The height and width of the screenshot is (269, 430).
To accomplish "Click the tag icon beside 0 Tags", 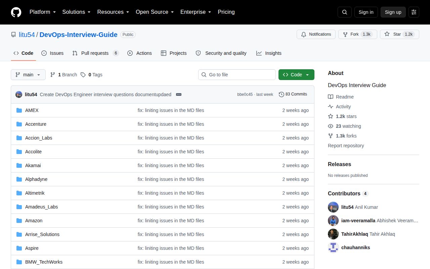I will tap(83, 75).
